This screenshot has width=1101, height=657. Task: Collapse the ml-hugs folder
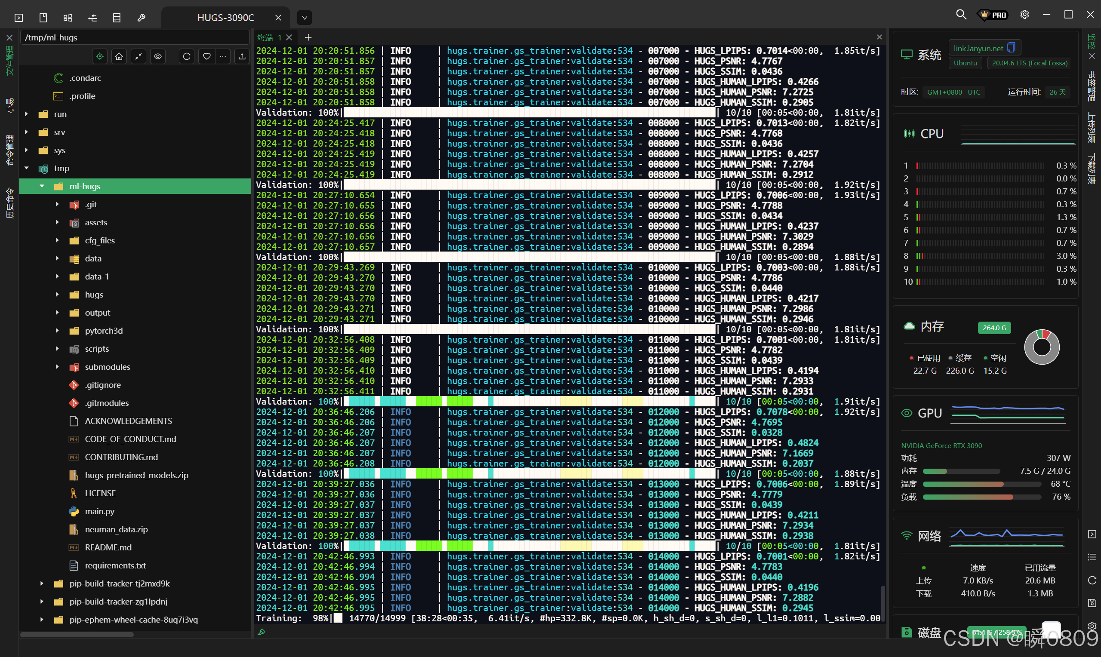[42, 186]
